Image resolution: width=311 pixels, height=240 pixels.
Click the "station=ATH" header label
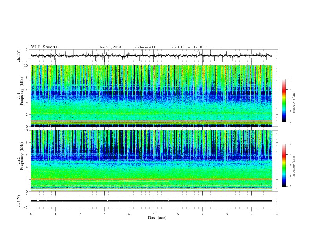(x=146, y=47)
